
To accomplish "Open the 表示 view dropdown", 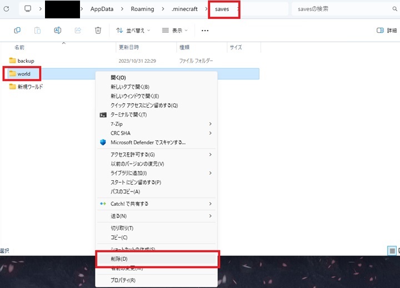I will point(175,31).
